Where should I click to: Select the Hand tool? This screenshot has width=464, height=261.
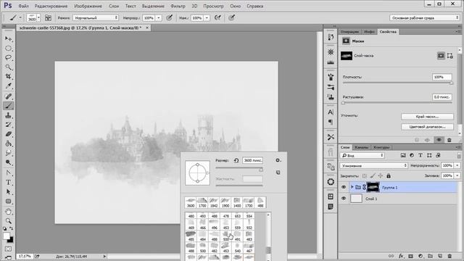pyautogui.click(x=8, y=212)
